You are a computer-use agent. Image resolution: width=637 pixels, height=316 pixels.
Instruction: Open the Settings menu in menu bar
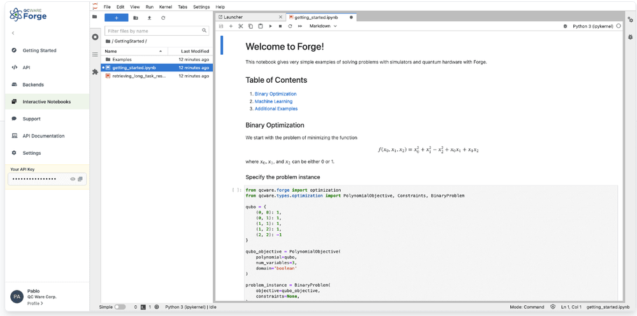point(201,7)
